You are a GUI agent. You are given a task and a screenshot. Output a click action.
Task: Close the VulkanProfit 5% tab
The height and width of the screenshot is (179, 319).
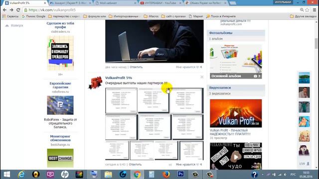45,3
